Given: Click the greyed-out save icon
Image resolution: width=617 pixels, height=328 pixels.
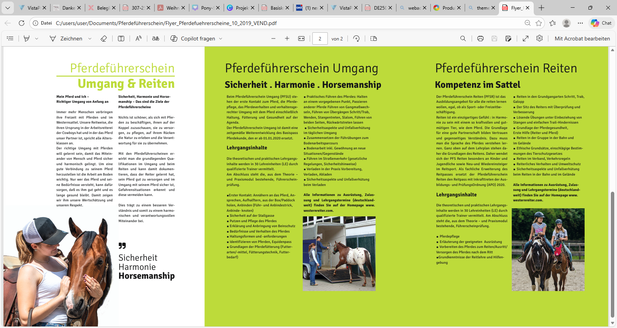Looking at the screenshot, I should (x=494, y=38).
